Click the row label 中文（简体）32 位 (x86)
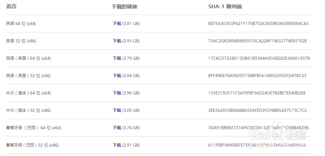325x156 pixels. (x=28, y=110)
